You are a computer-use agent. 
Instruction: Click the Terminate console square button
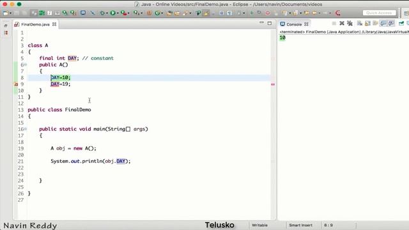[x=334, y=24]
